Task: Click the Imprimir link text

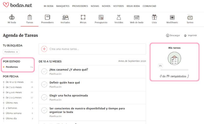Action: pos(192,35)
